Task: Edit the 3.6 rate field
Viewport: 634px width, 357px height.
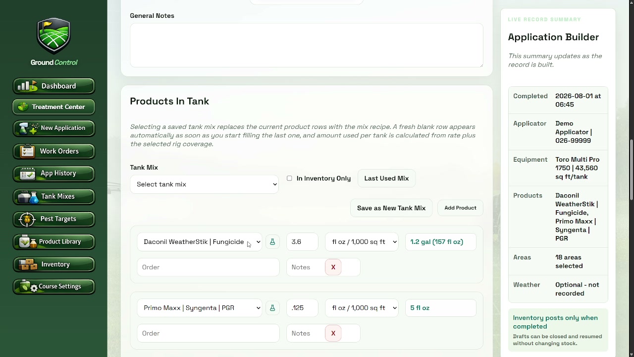Action: [302, 242]
